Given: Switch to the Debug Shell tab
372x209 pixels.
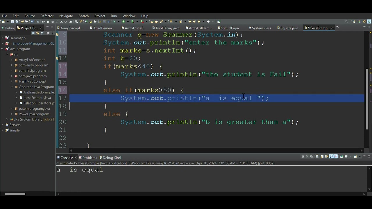Looking at the screenshot, I should pyautogui.click(x=110, y=158).
